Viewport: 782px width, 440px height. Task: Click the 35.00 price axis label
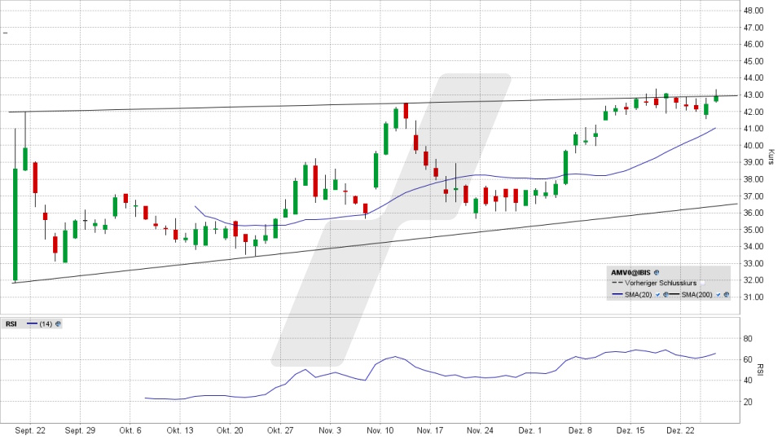pos(753,230)
